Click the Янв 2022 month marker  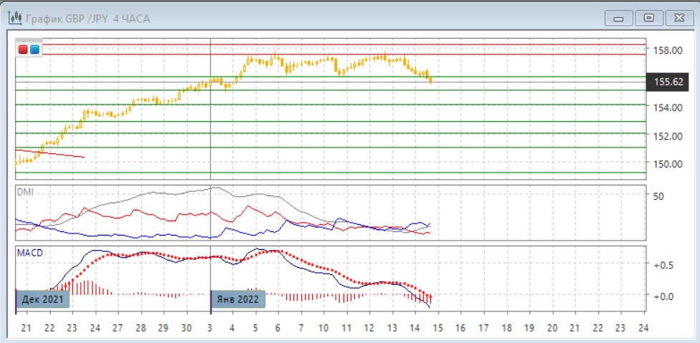(238, 299)
